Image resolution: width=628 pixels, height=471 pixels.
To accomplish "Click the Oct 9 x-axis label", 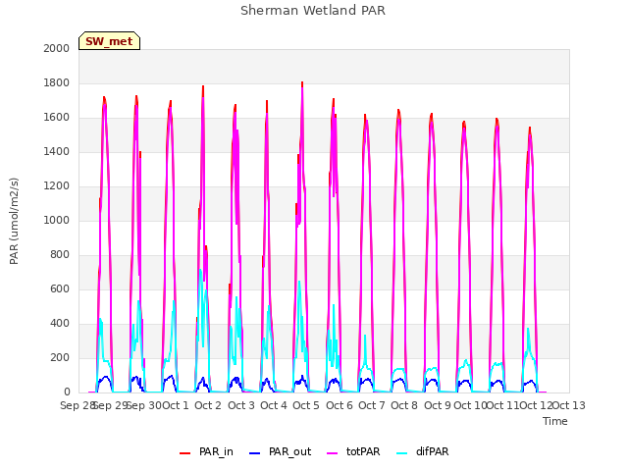I will click(438, 405).
